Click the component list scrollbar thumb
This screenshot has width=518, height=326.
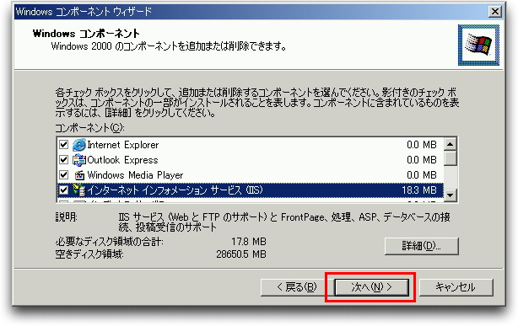tap(451, 158)
